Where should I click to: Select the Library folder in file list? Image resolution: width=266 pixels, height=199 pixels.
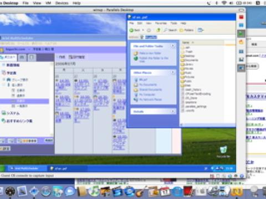(x=187, y=64)
